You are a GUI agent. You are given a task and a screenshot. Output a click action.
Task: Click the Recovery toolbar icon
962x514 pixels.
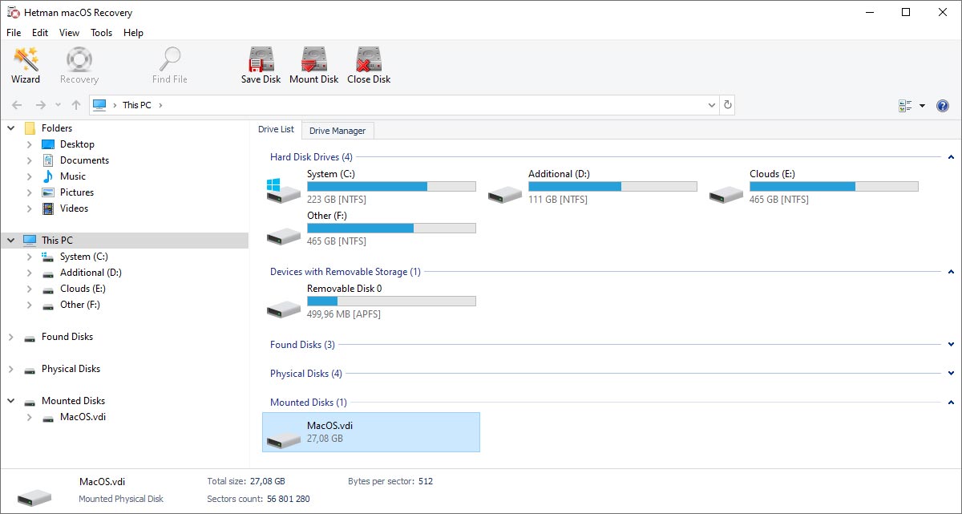[x=79, y=65]
